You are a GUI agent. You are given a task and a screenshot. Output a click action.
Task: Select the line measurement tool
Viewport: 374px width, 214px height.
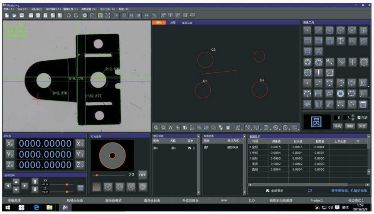(x=318, y=30)
